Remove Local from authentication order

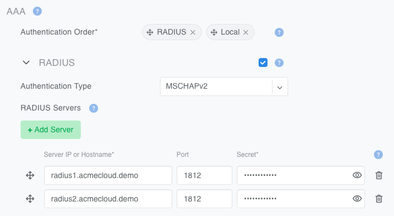[x=246, y=32]
